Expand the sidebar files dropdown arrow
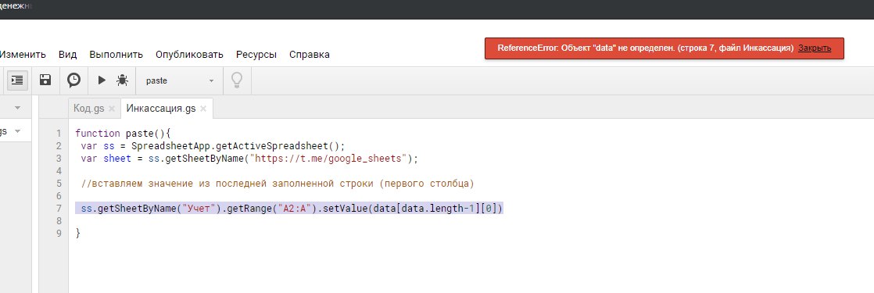Image resolution: width=874 pixels, height=293 pixels. pos(17,108)
